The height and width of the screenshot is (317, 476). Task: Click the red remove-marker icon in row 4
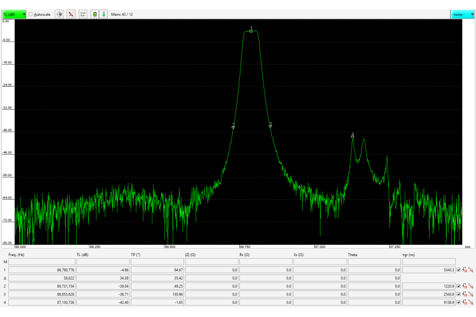point(471,302)
